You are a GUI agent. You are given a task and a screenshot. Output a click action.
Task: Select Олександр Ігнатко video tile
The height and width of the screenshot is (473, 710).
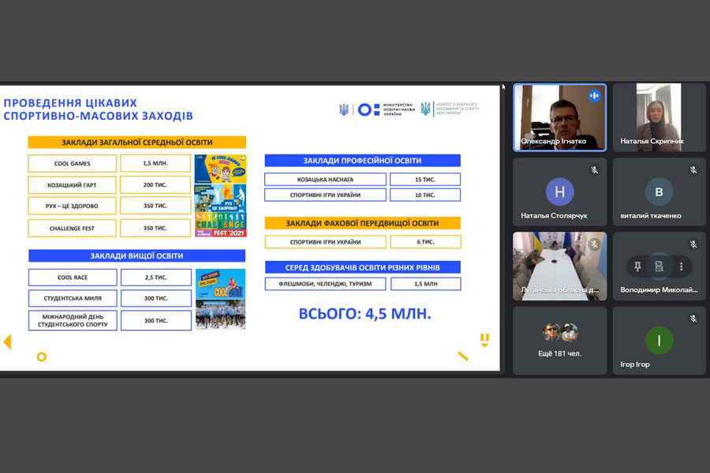click(x=559, y=117)
